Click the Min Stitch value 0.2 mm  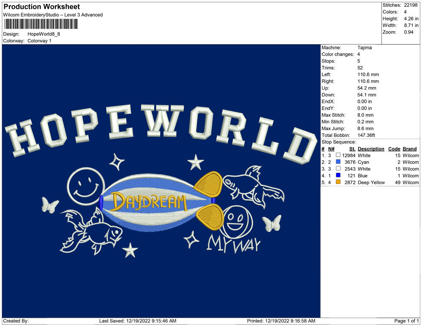[x=365, y=122]
